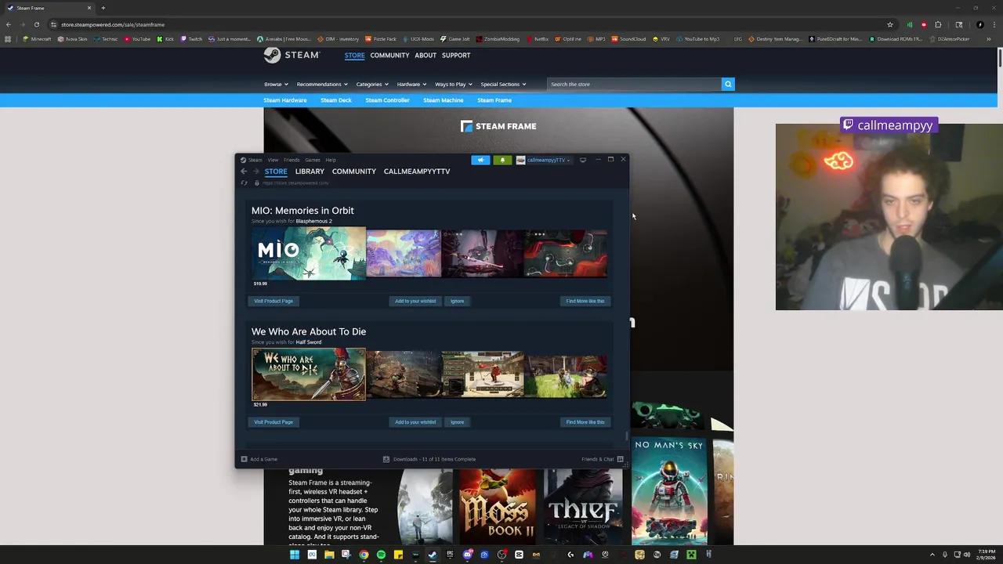Visit Product Page for We Who Are About To Die

[x=273, y=422]
